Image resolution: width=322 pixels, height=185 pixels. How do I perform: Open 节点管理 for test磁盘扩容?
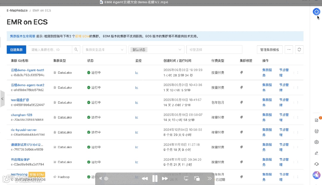284,102
